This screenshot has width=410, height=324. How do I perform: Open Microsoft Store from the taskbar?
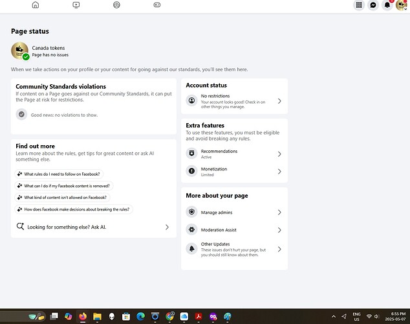pos(126,316)
